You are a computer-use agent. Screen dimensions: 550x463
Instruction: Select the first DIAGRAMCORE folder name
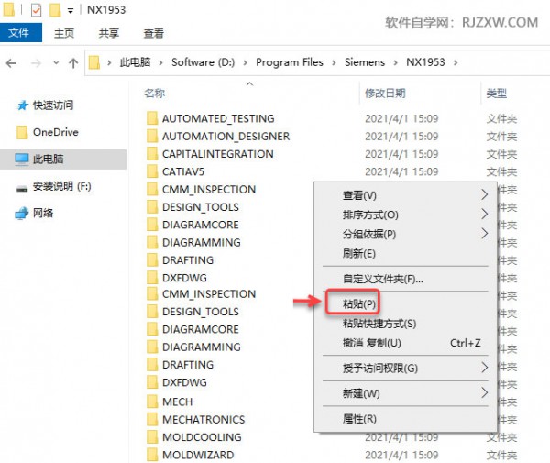[x=201, y=225]
